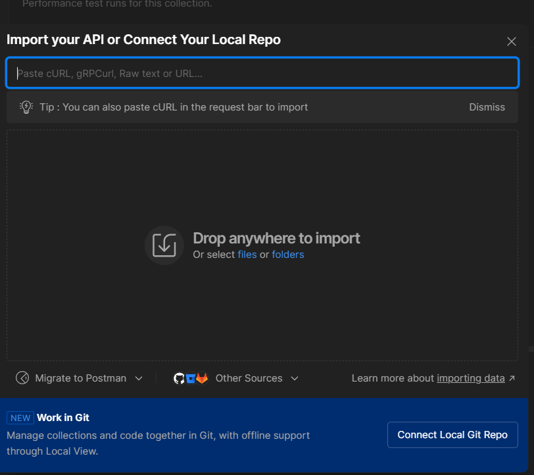Viewport: 534px width, 475px height.
Task: Expand the chevron beside Migrate to Postman
Action: coord(139,378)
